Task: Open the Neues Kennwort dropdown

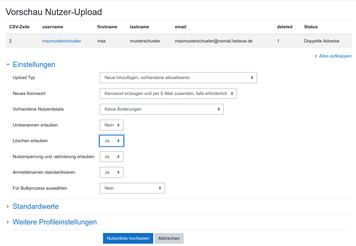Action: click(168, 94)
